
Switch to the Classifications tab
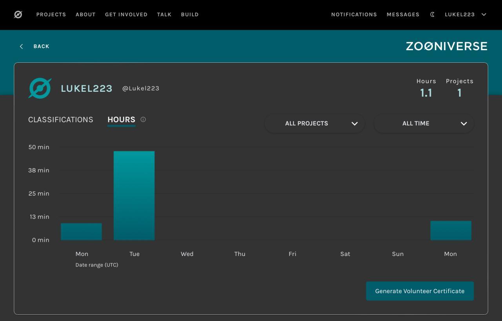(x=61, y=120)
